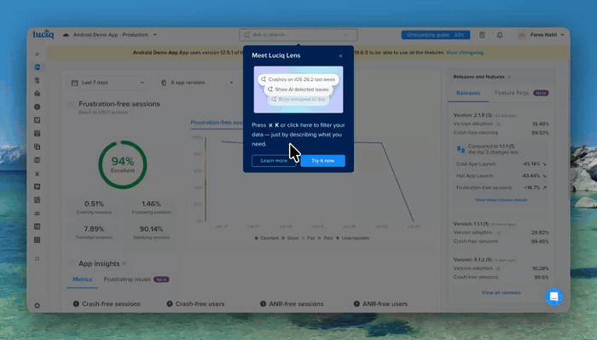597x340 pixels.
Task: Click the Ask or search field
Action: [298, 35]
